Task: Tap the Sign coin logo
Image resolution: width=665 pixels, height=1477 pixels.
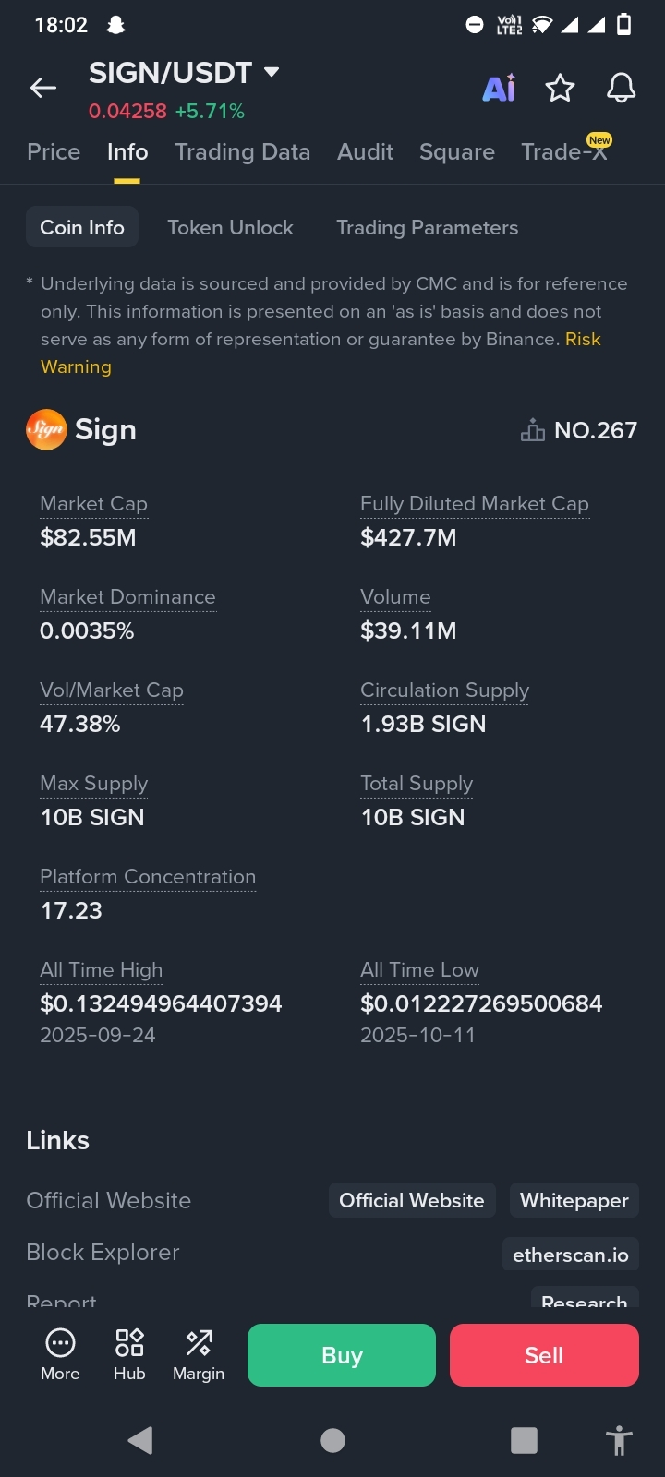Action: tap(46, 429)
